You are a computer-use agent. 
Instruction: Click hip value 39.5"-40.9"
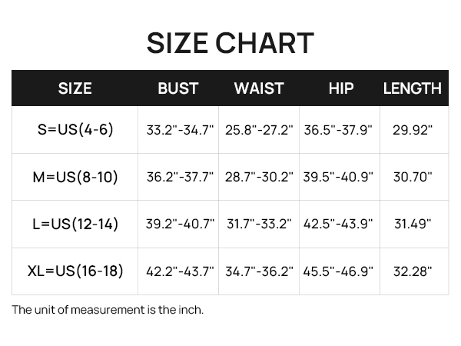click(x=338, y=177)
